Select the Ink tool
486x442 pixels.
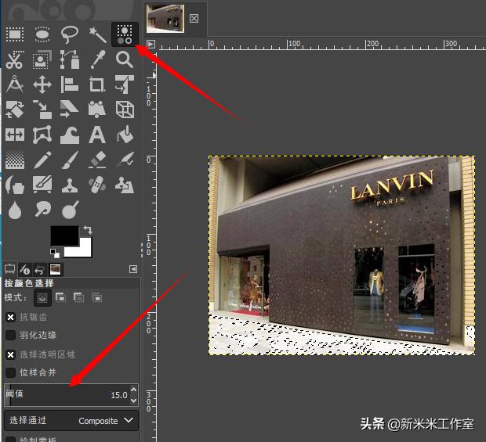(15, 185)
